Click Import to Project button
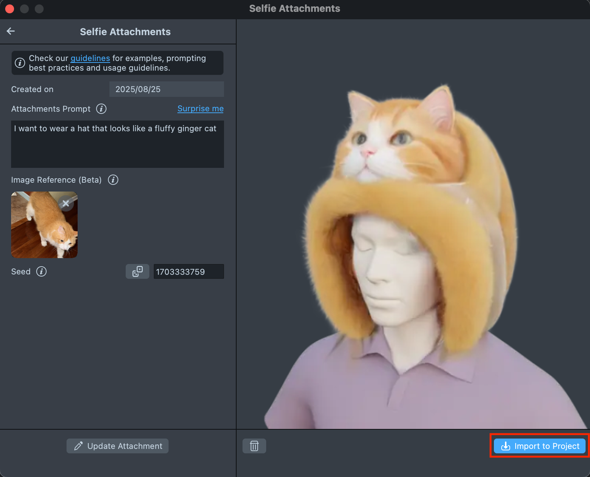The image size is (590, 477). 539,446
